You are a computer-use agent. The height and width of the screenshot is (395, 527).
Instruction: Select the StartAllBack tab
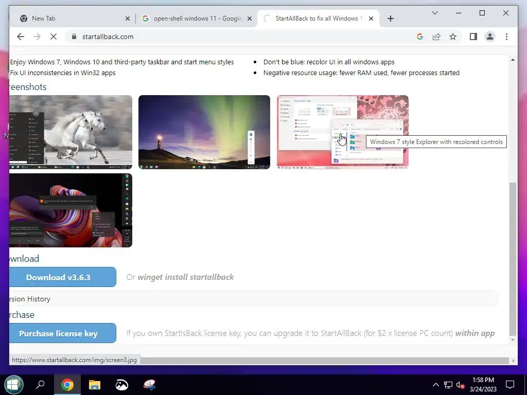pos(318,19)
